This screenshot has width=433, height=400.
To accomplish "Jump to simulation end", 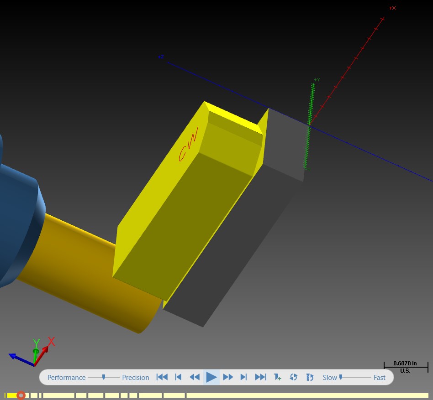I will [x=261, y=377].
